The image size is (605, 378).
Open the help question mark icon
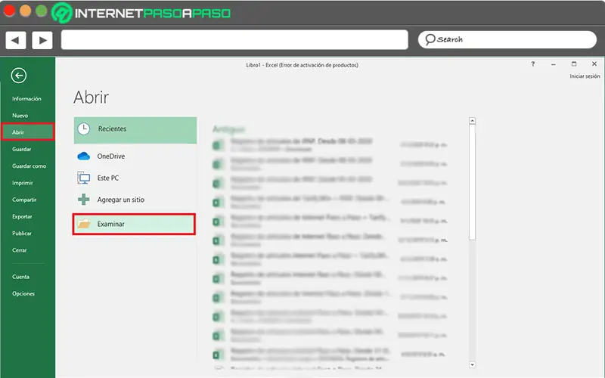(x=533, y=64)
